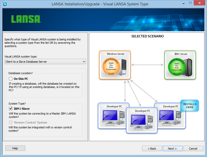Click the LANSA installer title bar icon
Viewport: 207px width, 157px height.
coord(5,4)
